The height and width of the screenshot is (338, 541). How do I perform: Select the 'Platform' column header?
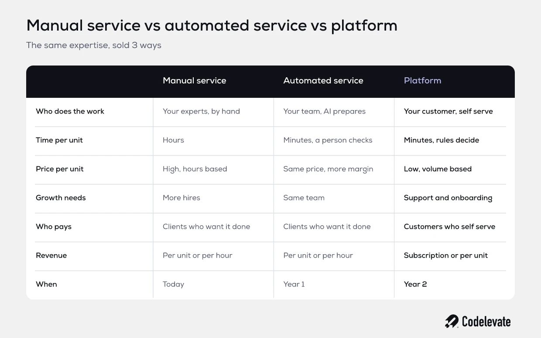(x=422, y=81)
